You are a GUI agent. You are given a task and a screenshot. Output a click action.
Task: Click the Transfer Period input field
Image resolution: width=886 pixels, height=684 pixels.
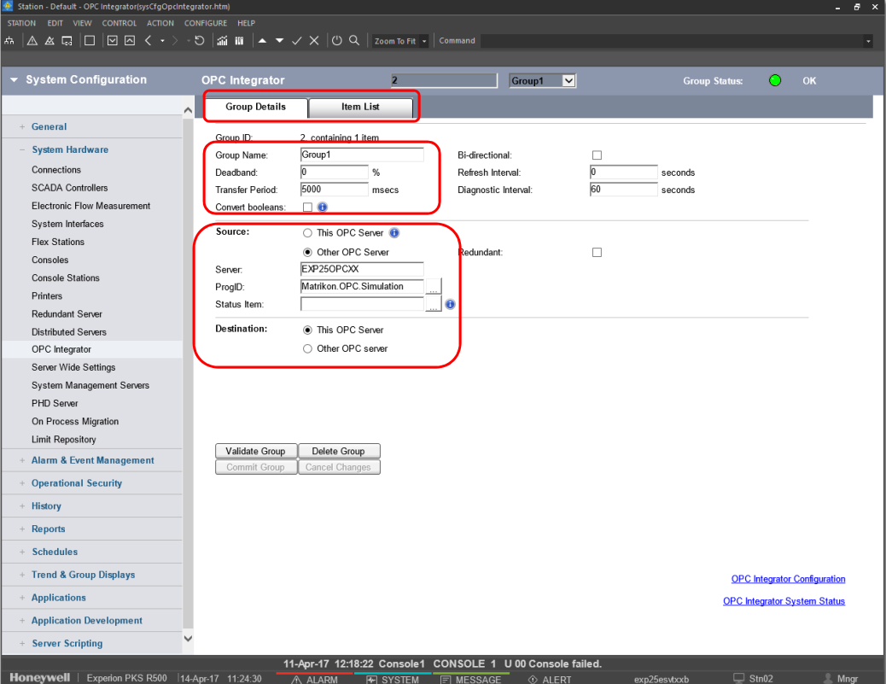pyautogui.click(x=335, y=190)
